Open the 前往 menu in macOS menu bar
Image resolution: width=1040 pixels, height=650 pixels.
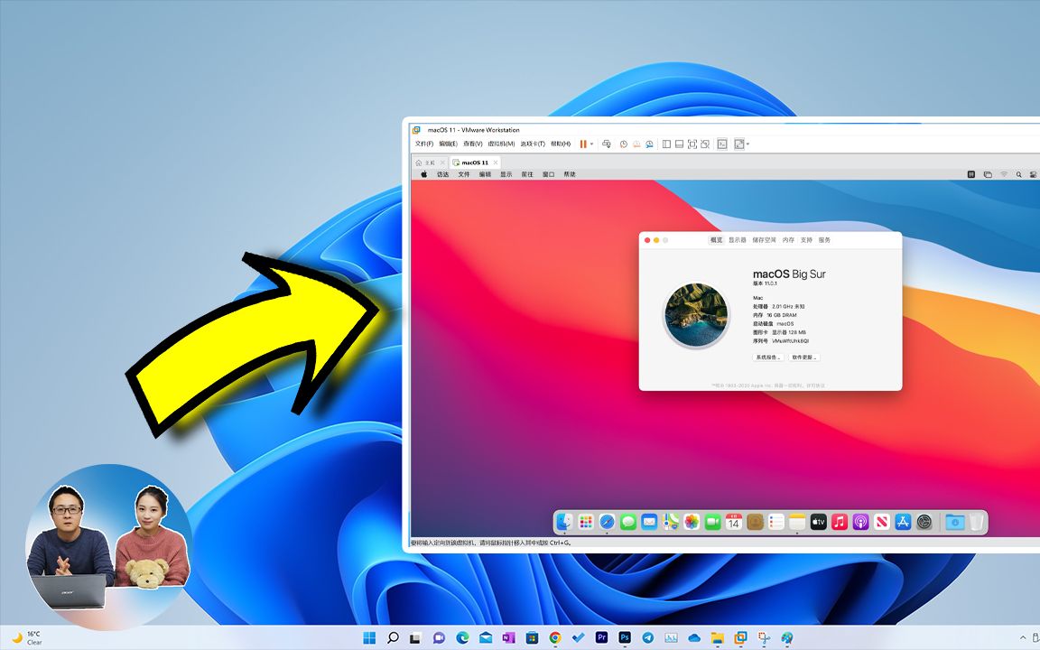click(x=526, y=174)
